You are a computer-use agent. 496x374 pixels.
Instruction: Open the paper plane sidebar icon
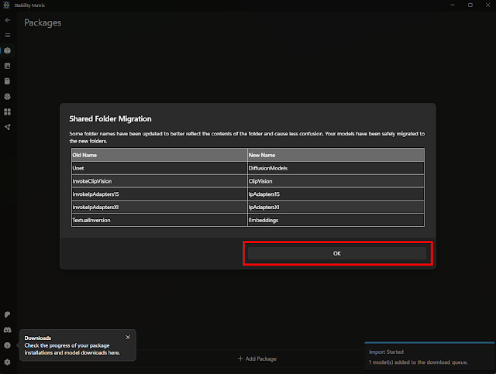[x=8, y=127]
